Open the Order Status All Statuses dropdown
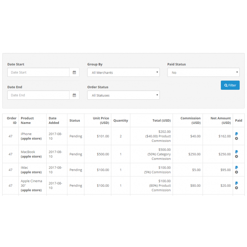Screen dimensions: 247x247 pos(123,95)
